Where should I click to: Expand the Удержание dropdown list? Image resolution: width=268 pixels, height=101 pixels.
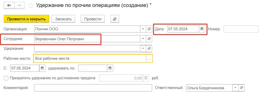tap(143, 48)
